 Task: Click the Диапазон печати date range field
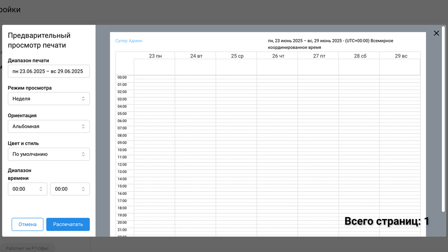click(49, 71)
